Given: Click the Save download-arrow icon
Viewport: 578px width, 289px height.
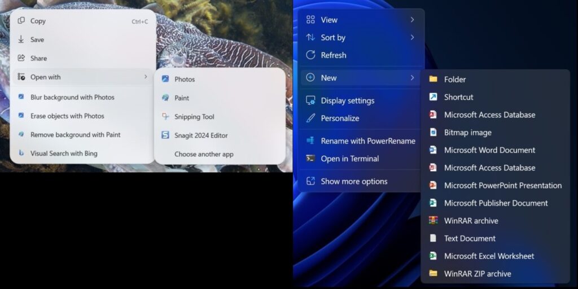Looking at the screenshot, I should click(x=21, y=39).
